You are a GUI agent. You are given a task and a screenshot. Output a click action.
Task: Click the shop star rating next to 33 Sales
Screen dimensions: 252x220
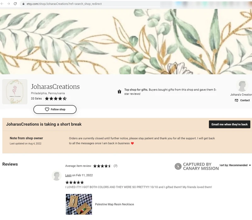point(56,99)
